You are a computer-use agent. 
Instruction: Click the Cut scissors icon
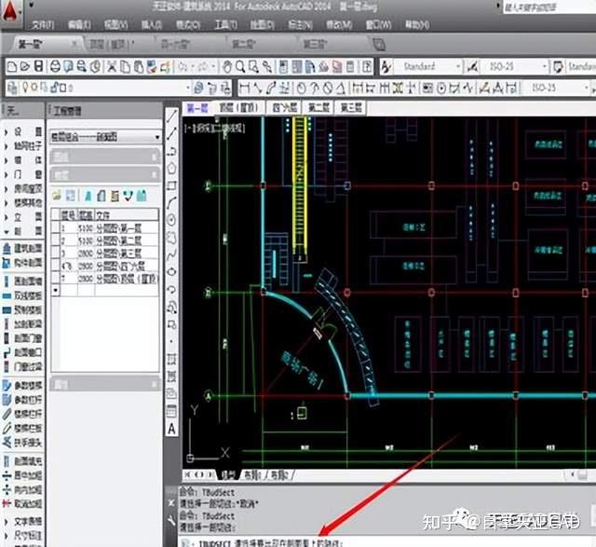pos(112,67)
